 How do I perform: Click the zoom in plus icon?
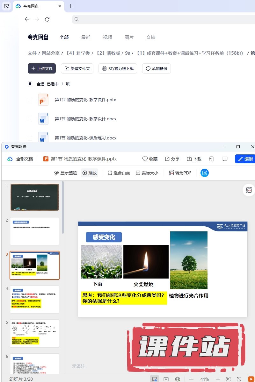click(218, 379)
